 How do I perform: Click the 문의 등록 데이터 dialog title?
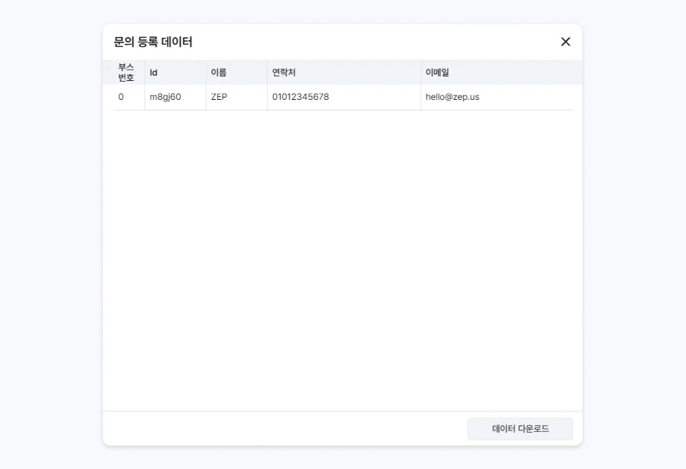coord(153,42)
